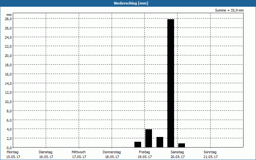Click the 8,0 y-axis value

[x=9, y=111]
